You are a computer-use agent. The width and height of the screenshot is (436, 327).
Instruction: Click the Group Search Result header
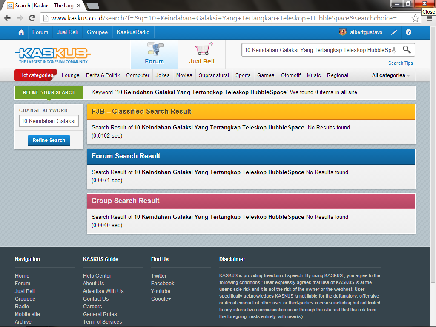click(251, 201)
